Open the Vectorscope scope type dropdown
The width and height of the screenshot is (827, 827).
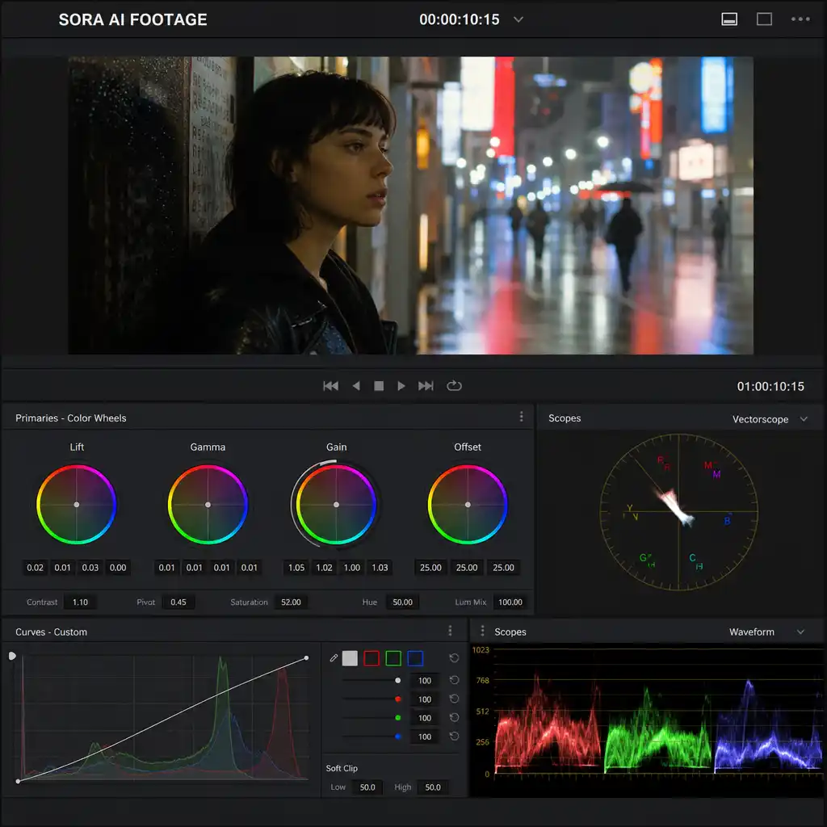click(x=770, y=419)
